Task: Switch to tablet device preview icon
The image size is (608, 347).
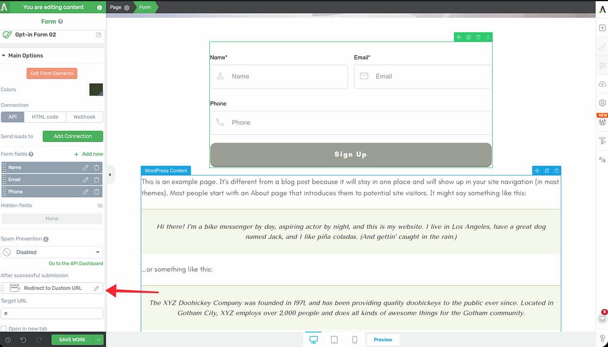Action: pos(334,340)
